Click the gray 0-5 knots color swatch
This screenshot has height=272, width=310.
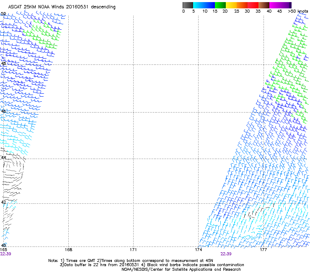(188, 5)
